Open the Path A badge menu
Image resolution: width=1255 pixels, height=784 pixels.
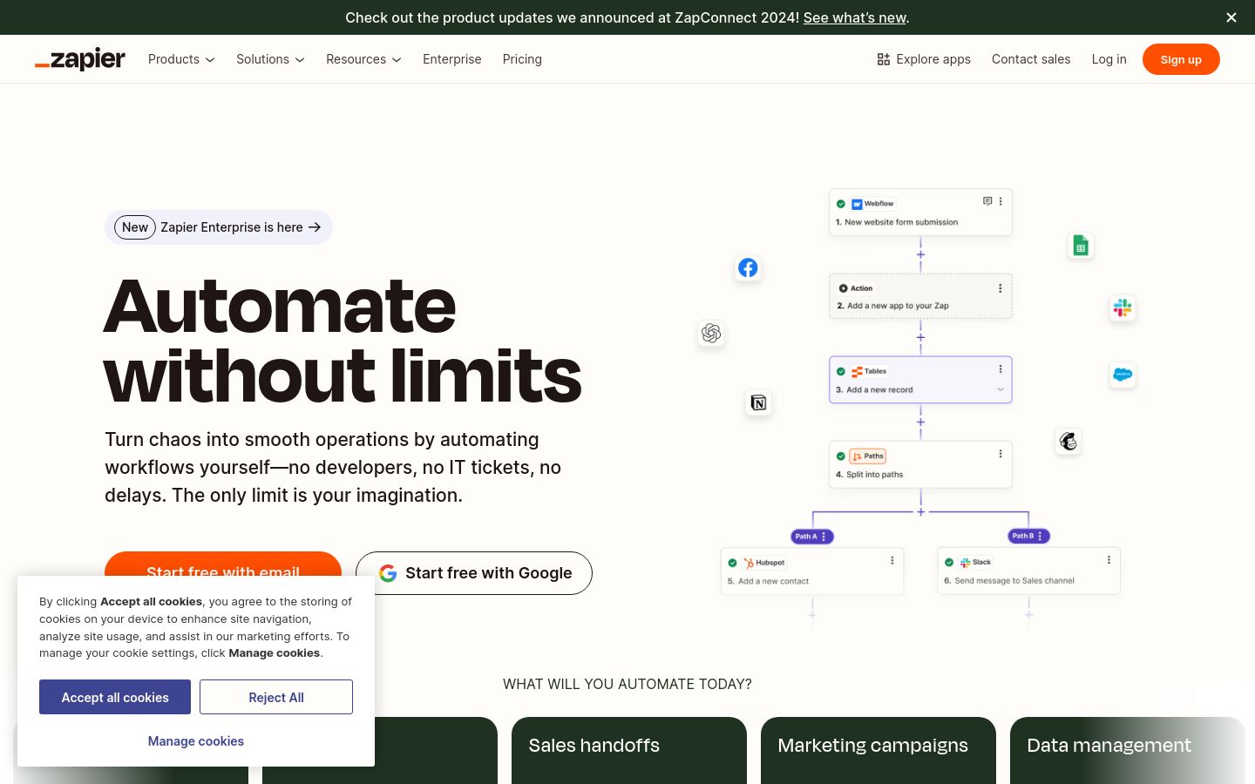coord(812,537)
